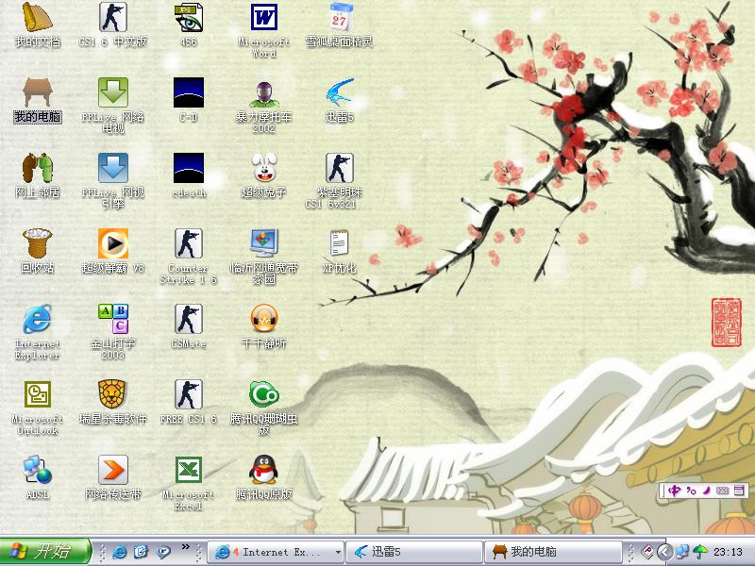Click the grouped Internet Ex... taskbar button

pos(276,552)
